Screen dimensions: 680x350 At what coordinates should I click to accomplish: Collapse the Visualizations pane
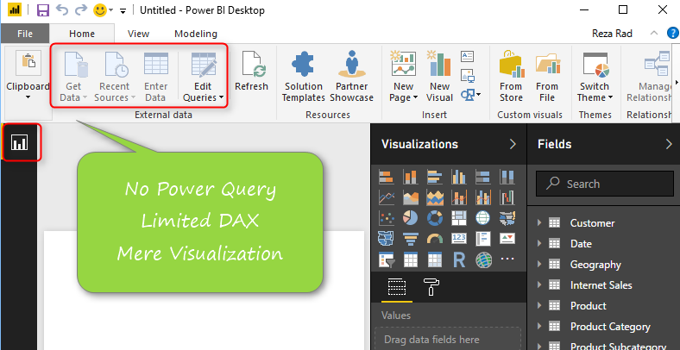[513, 144]
